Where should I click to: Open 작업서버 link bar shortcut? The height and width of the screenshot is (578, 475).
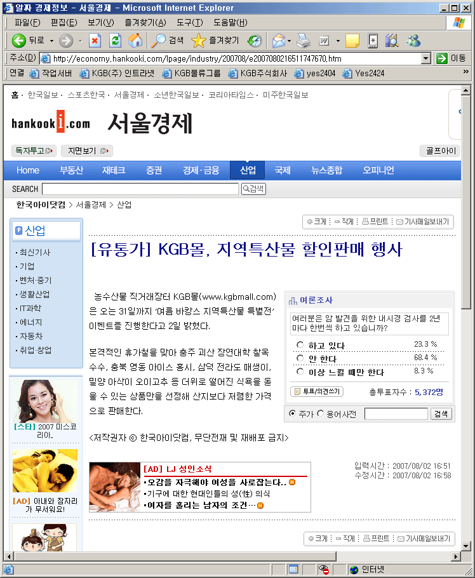(x=51, y=73)
